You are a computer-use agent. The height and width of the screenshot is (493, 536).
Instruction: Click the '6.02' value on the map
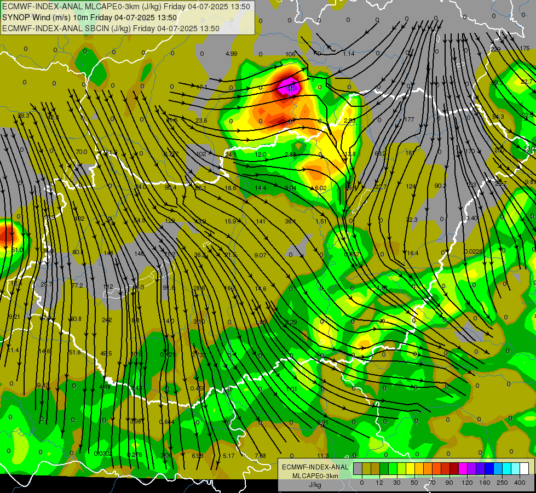tap(321, 188)
